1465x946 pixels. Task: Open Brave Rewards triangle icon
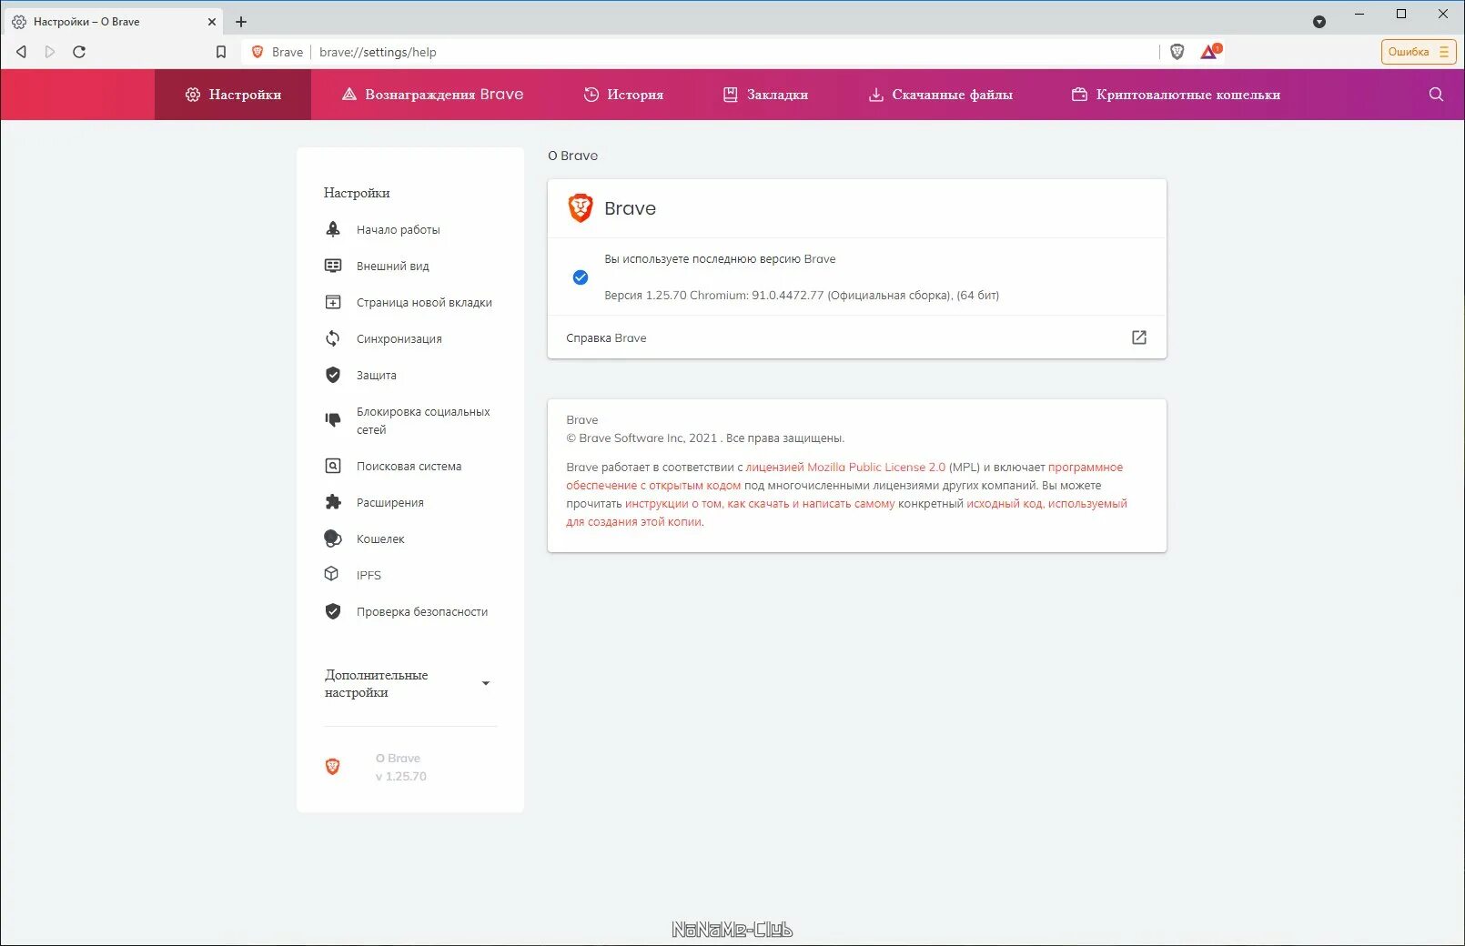pyautogui.click(x=1210, y=52)
